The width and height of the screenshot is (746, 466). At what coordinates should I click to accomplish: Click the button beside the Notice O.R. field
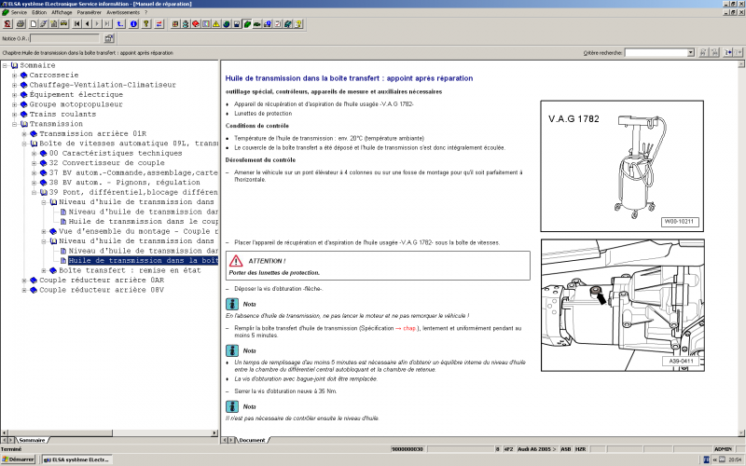(x=109, y=39)
